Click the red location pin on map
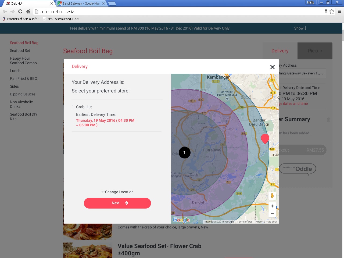 [265, 138]
